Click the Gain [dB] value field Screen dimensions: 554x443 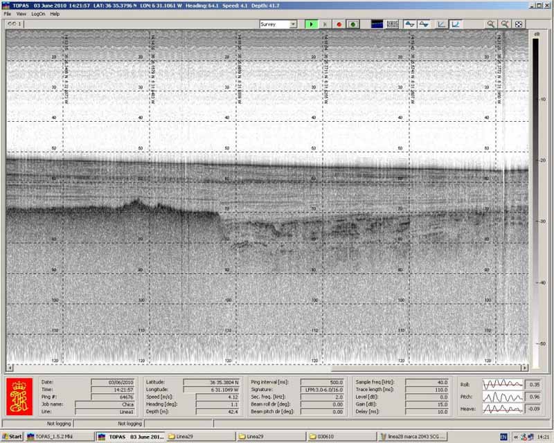tap(429, 404)
